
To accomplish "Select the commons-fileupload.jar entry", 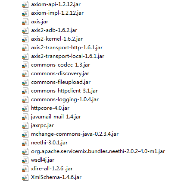I will click(61, 82).
